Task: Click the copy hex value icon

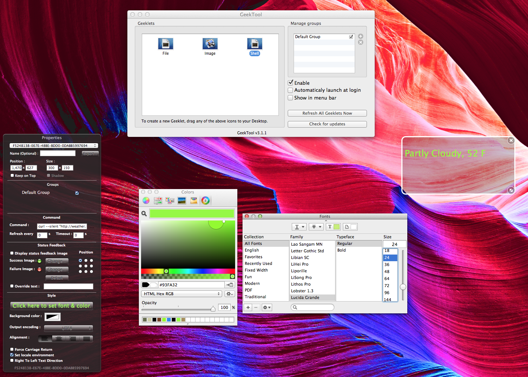Action: coord(230,285)
